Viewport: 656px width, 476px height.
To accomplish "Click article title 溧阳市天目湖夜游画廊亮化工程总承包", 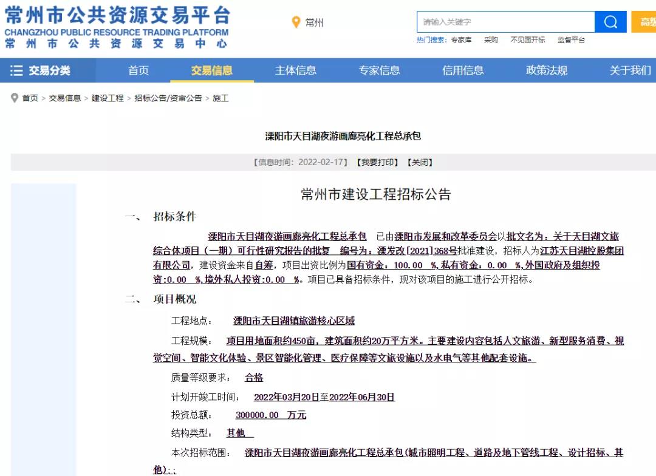I will click(343, 136).
